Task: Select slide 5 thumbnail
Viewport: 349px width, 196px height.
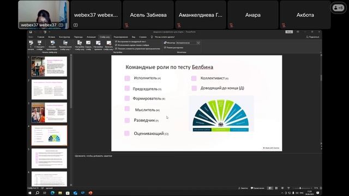Action: [49, 158]
